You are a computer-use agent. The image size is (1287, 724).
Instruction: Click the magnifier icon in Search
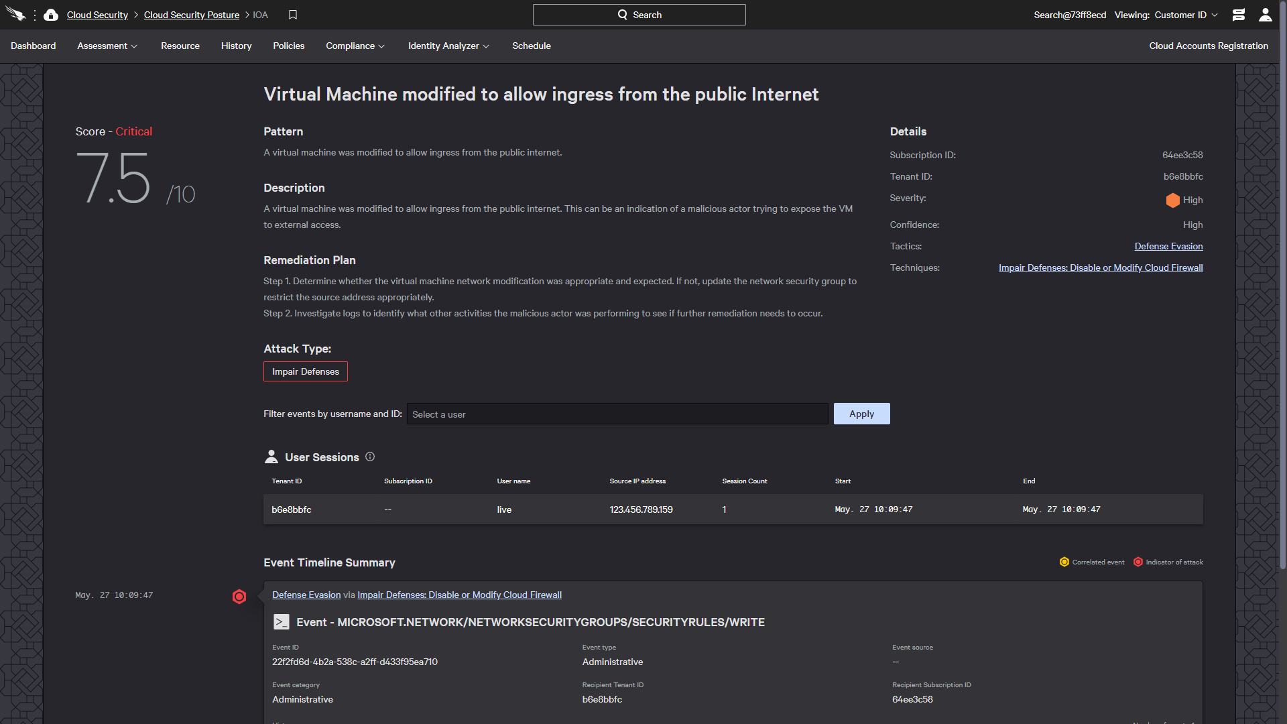pos(623,15)
